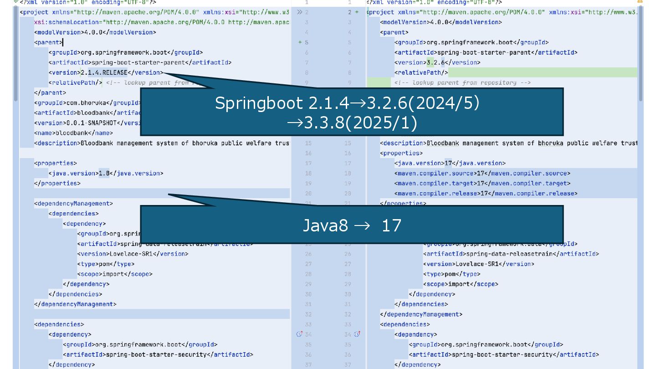Click the relativePath tag in left pane
The image size is (656, 369).
pos(76,82)
